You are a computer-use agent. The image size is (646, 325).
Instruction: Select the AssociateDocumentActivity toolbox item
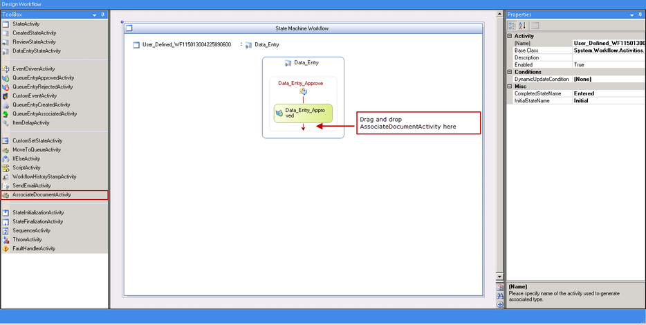(41, 195)
